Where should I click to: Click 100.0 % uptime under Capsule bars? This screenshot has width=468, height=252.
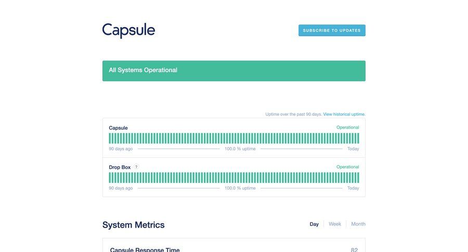pos(240,149)
